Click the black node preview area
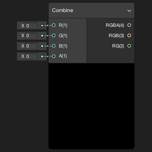152x152 pixels. (x=91, y=106)
